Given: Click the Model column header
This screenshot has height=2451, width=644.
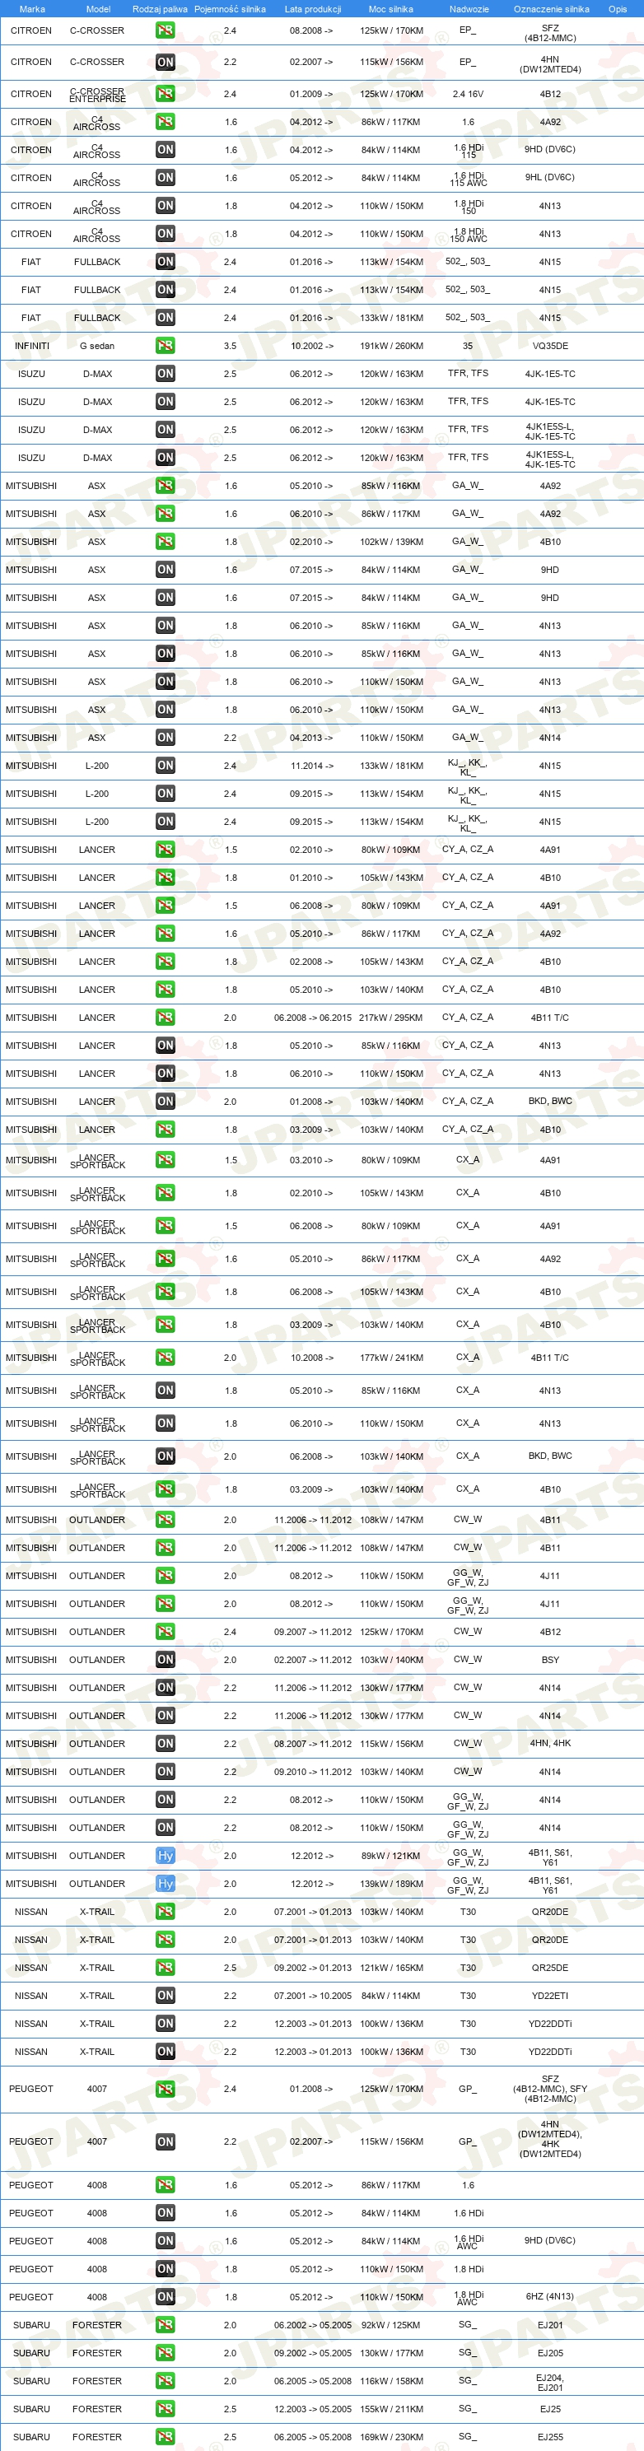Looking at the screenshot, I should 98,8.
